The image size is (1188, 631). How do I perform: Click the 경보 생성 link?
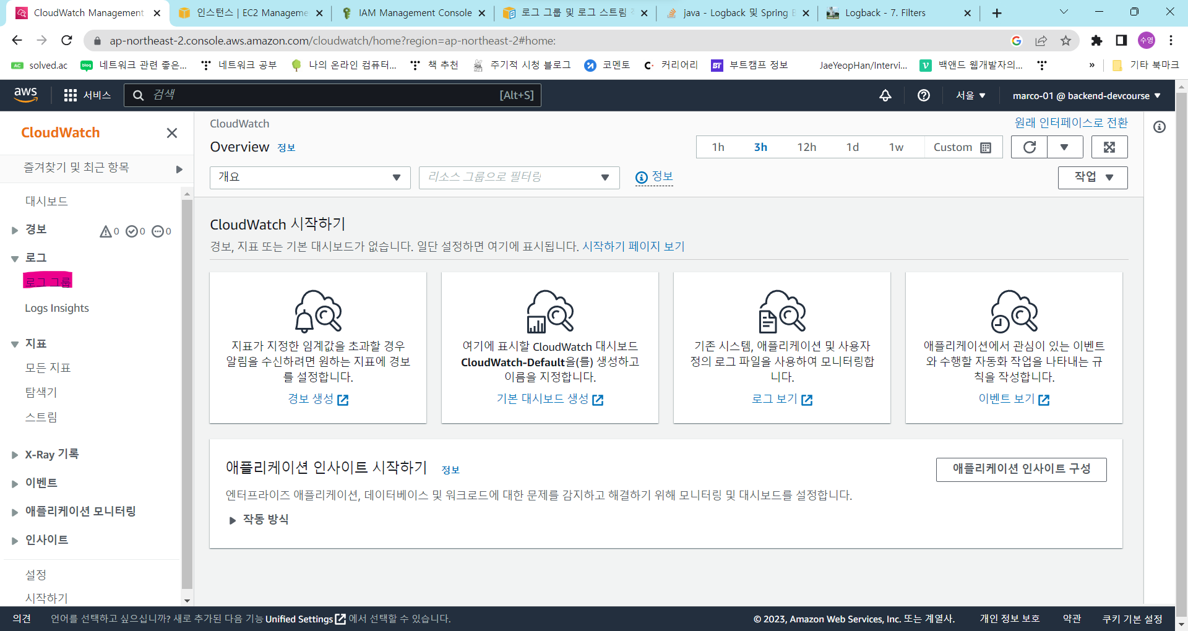[x=318, y=399]
